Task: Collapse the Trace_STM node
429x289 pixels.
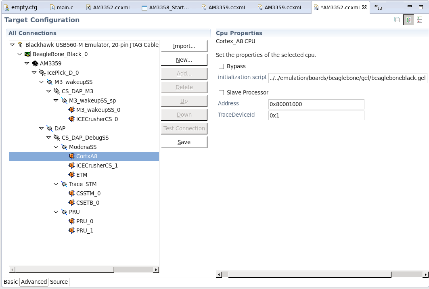Action: (x=56, y=184)
